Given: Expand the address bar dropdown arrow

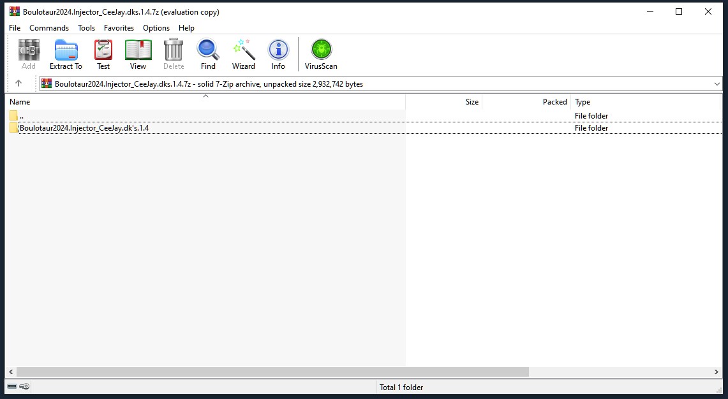Looking at the screenshot, I should [717, 84].
